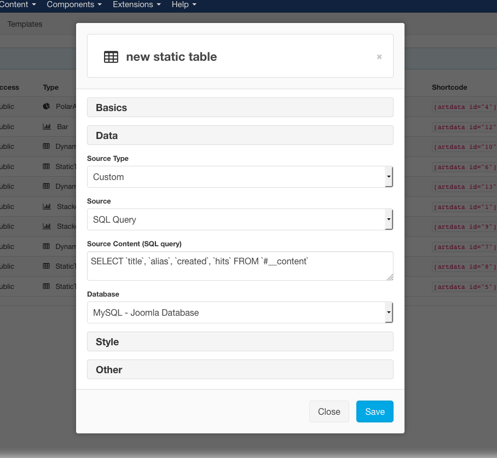497x458 pixels.
Task: Select shortcode [artdata id="5"]
Action: tap(464, 287)
